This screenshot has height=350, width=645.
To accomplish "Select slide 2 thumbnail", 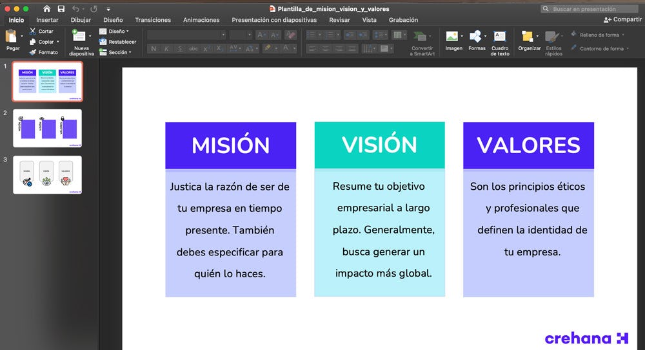I will pyautogui.click(x=47, y=128).
